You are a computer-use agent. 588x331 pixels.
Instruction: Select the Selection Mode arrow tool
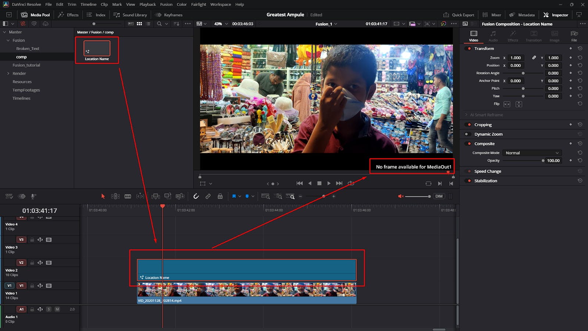(x=103, y=196)
